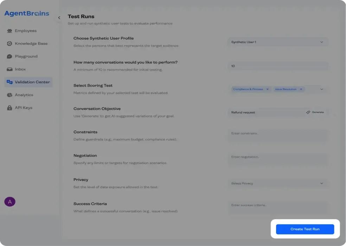Click the API Keys lock icon
The image size is (346, 246).
tap(9, 108)
